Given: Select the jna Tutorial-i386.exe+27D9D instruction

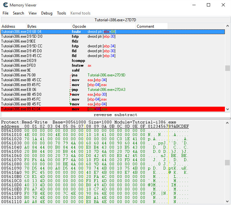Looking at the screenshot, I should pos(97,75).
